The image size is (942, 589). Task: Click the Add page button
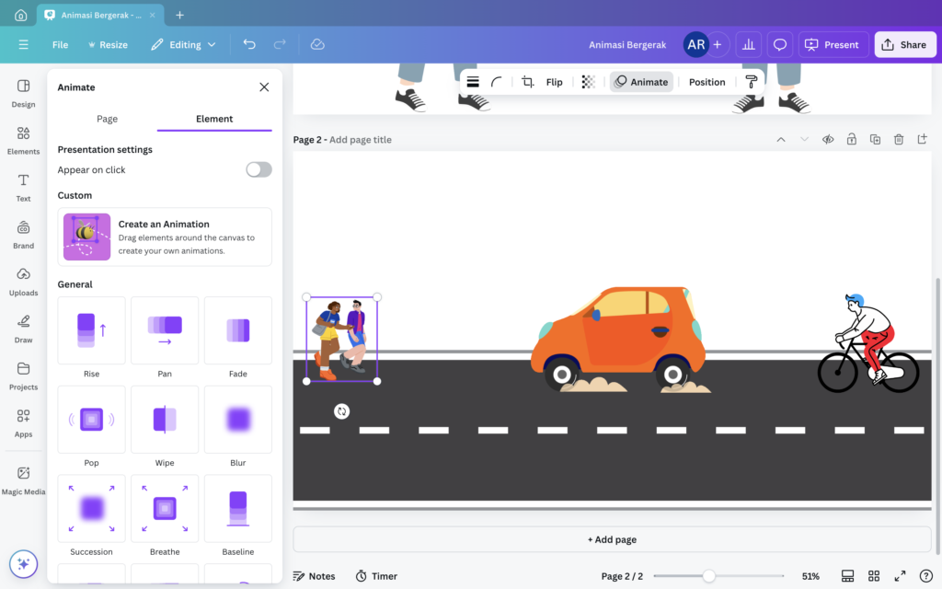tap(612, 539)
